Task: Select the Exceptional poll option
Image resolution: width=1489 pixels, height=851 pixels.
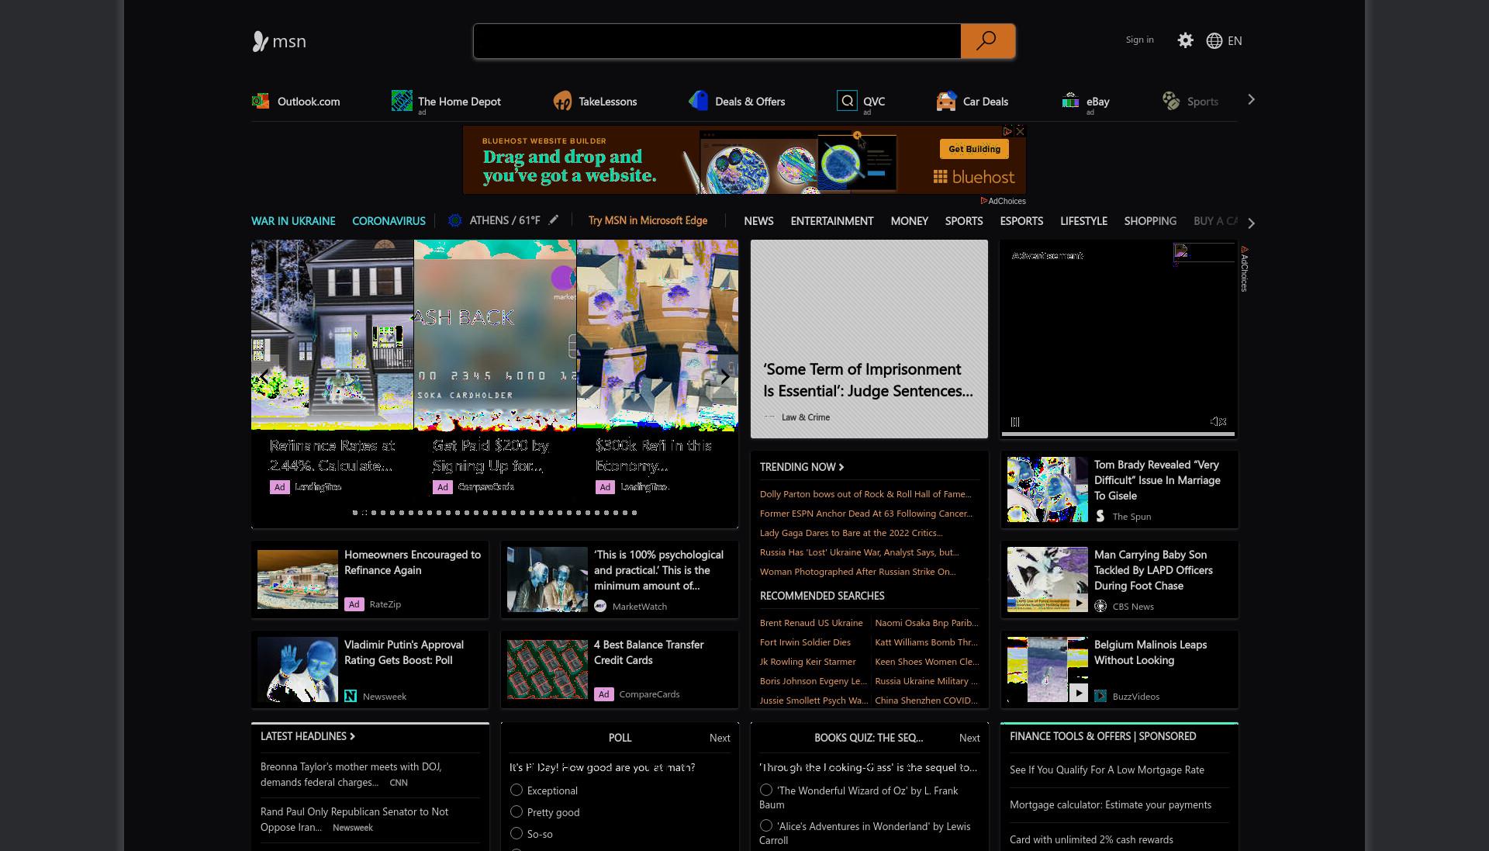Action: coord(516,790)
